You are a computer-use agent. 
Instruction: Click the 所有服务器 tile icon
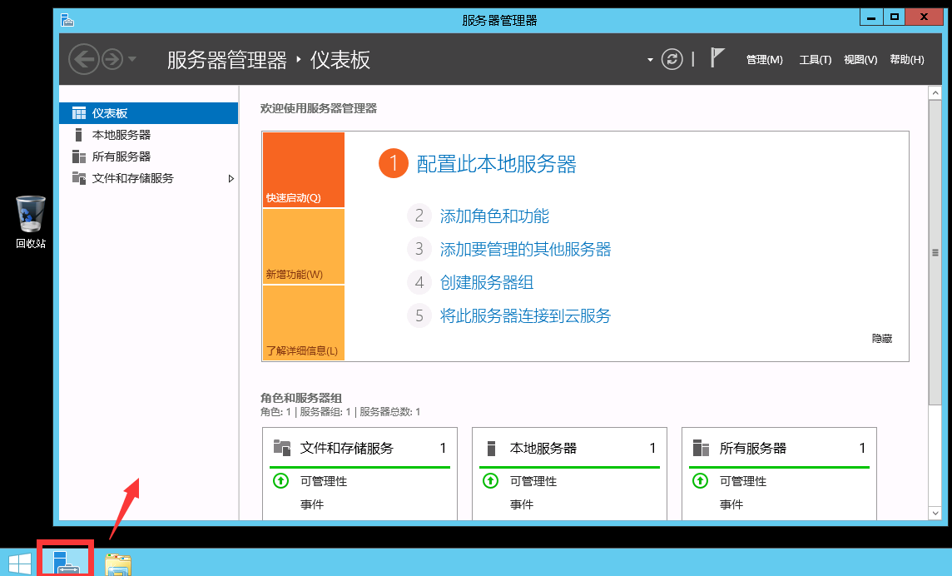coord(701,448)
